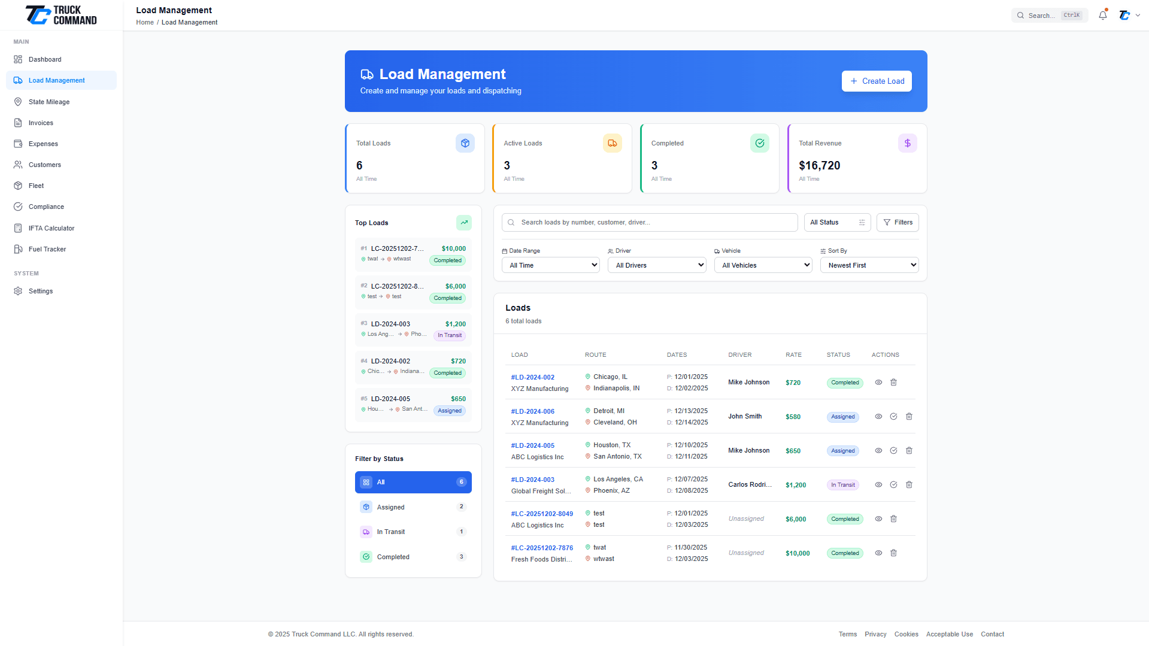Screen dimensions: 1149x646
Task: Click inside the load search field
Action: tap(649, 222)
